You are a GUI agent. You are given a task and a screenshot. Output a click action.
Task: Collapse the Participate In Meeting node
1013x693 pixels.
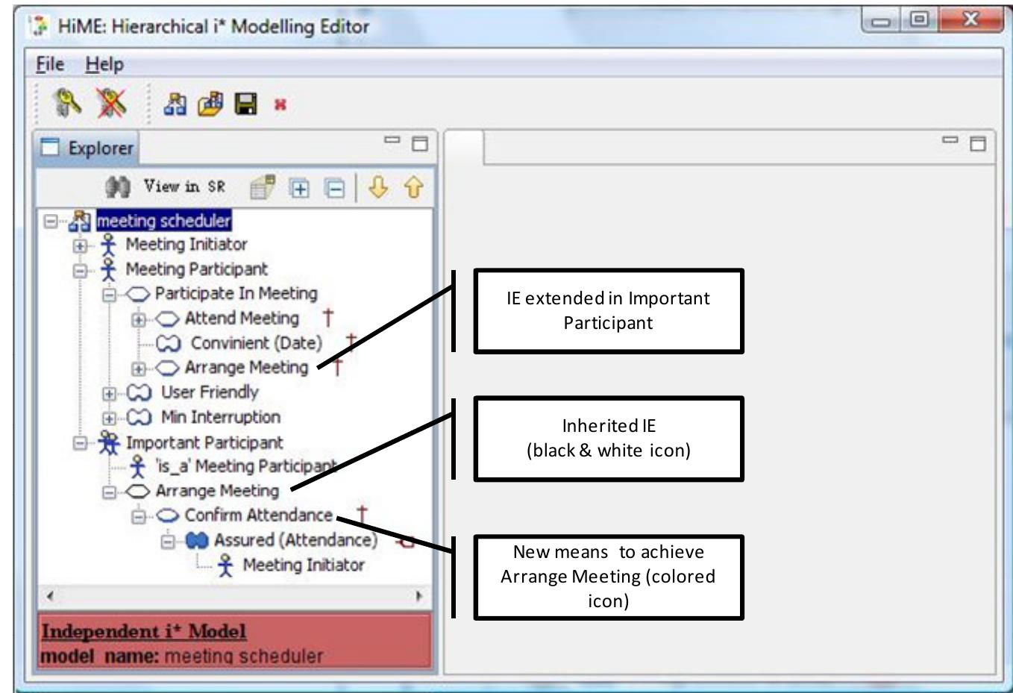tap(109, 294)
